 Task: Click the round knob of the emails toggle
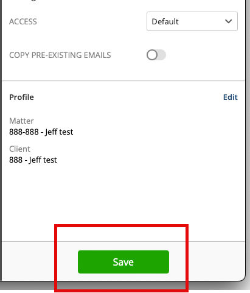coord(152,55)
